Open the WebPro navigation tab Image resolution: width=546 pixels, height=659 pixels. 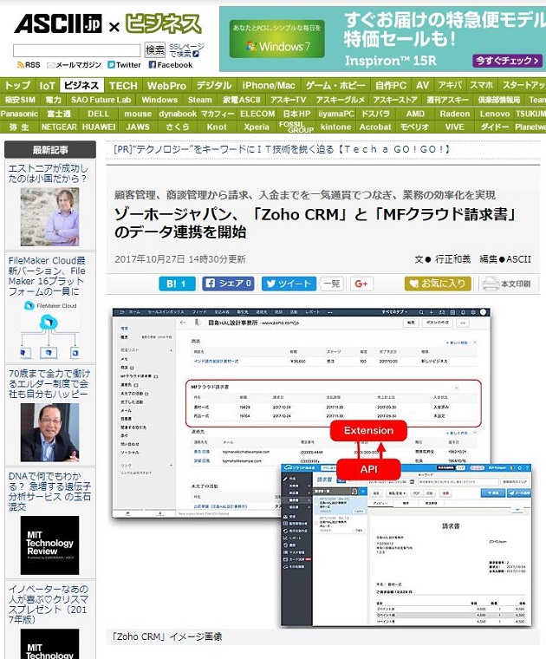coord(166,85)
